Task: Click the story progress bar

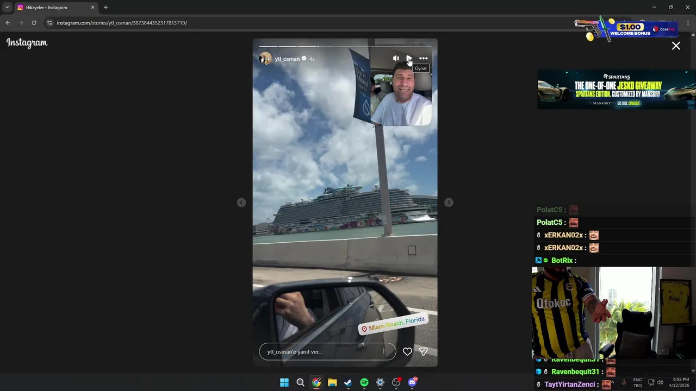Action: point(345,47)
